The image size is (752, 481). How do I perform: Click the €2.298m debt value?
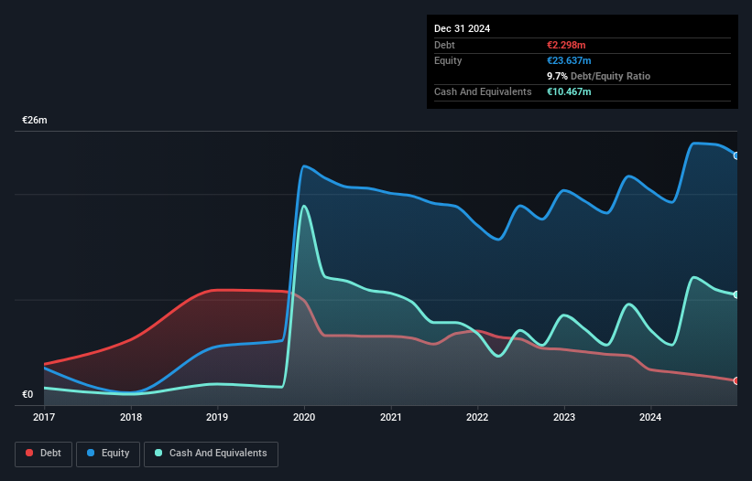click(x=566, y=45)
